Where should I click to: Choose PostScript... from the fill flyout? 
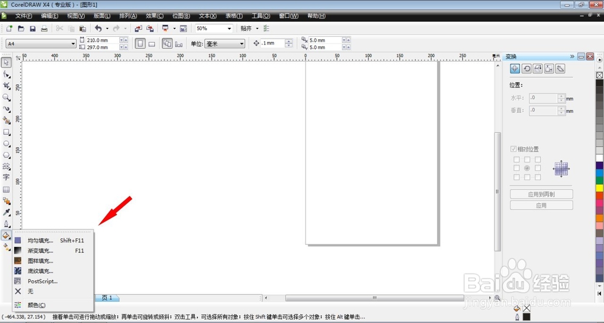53,281
